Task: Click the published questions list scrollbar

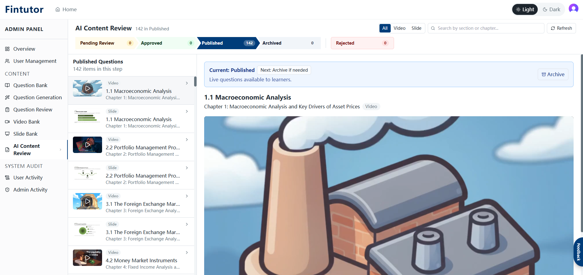Action: 195,81
